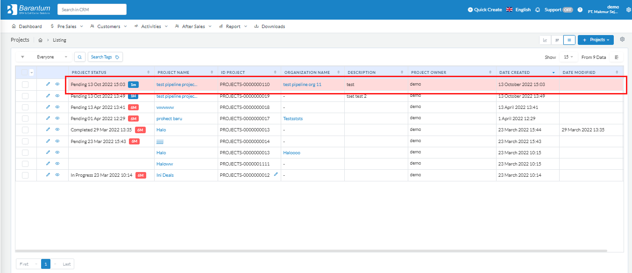This screenshot has width=632, height=273.
Task: Click the home icon in the breadcrumb
Action: tap(41, 40)
